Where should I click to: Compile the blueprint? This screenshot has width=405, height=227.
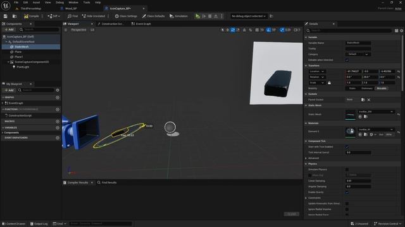point(31,16)
